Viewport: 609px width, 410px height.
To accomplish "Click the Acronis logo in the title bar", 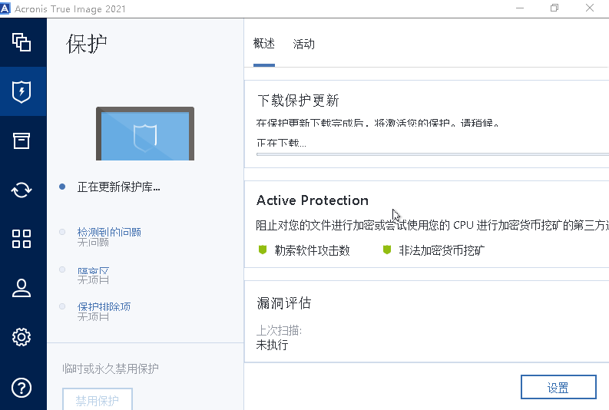I will (x=5, y=8).
